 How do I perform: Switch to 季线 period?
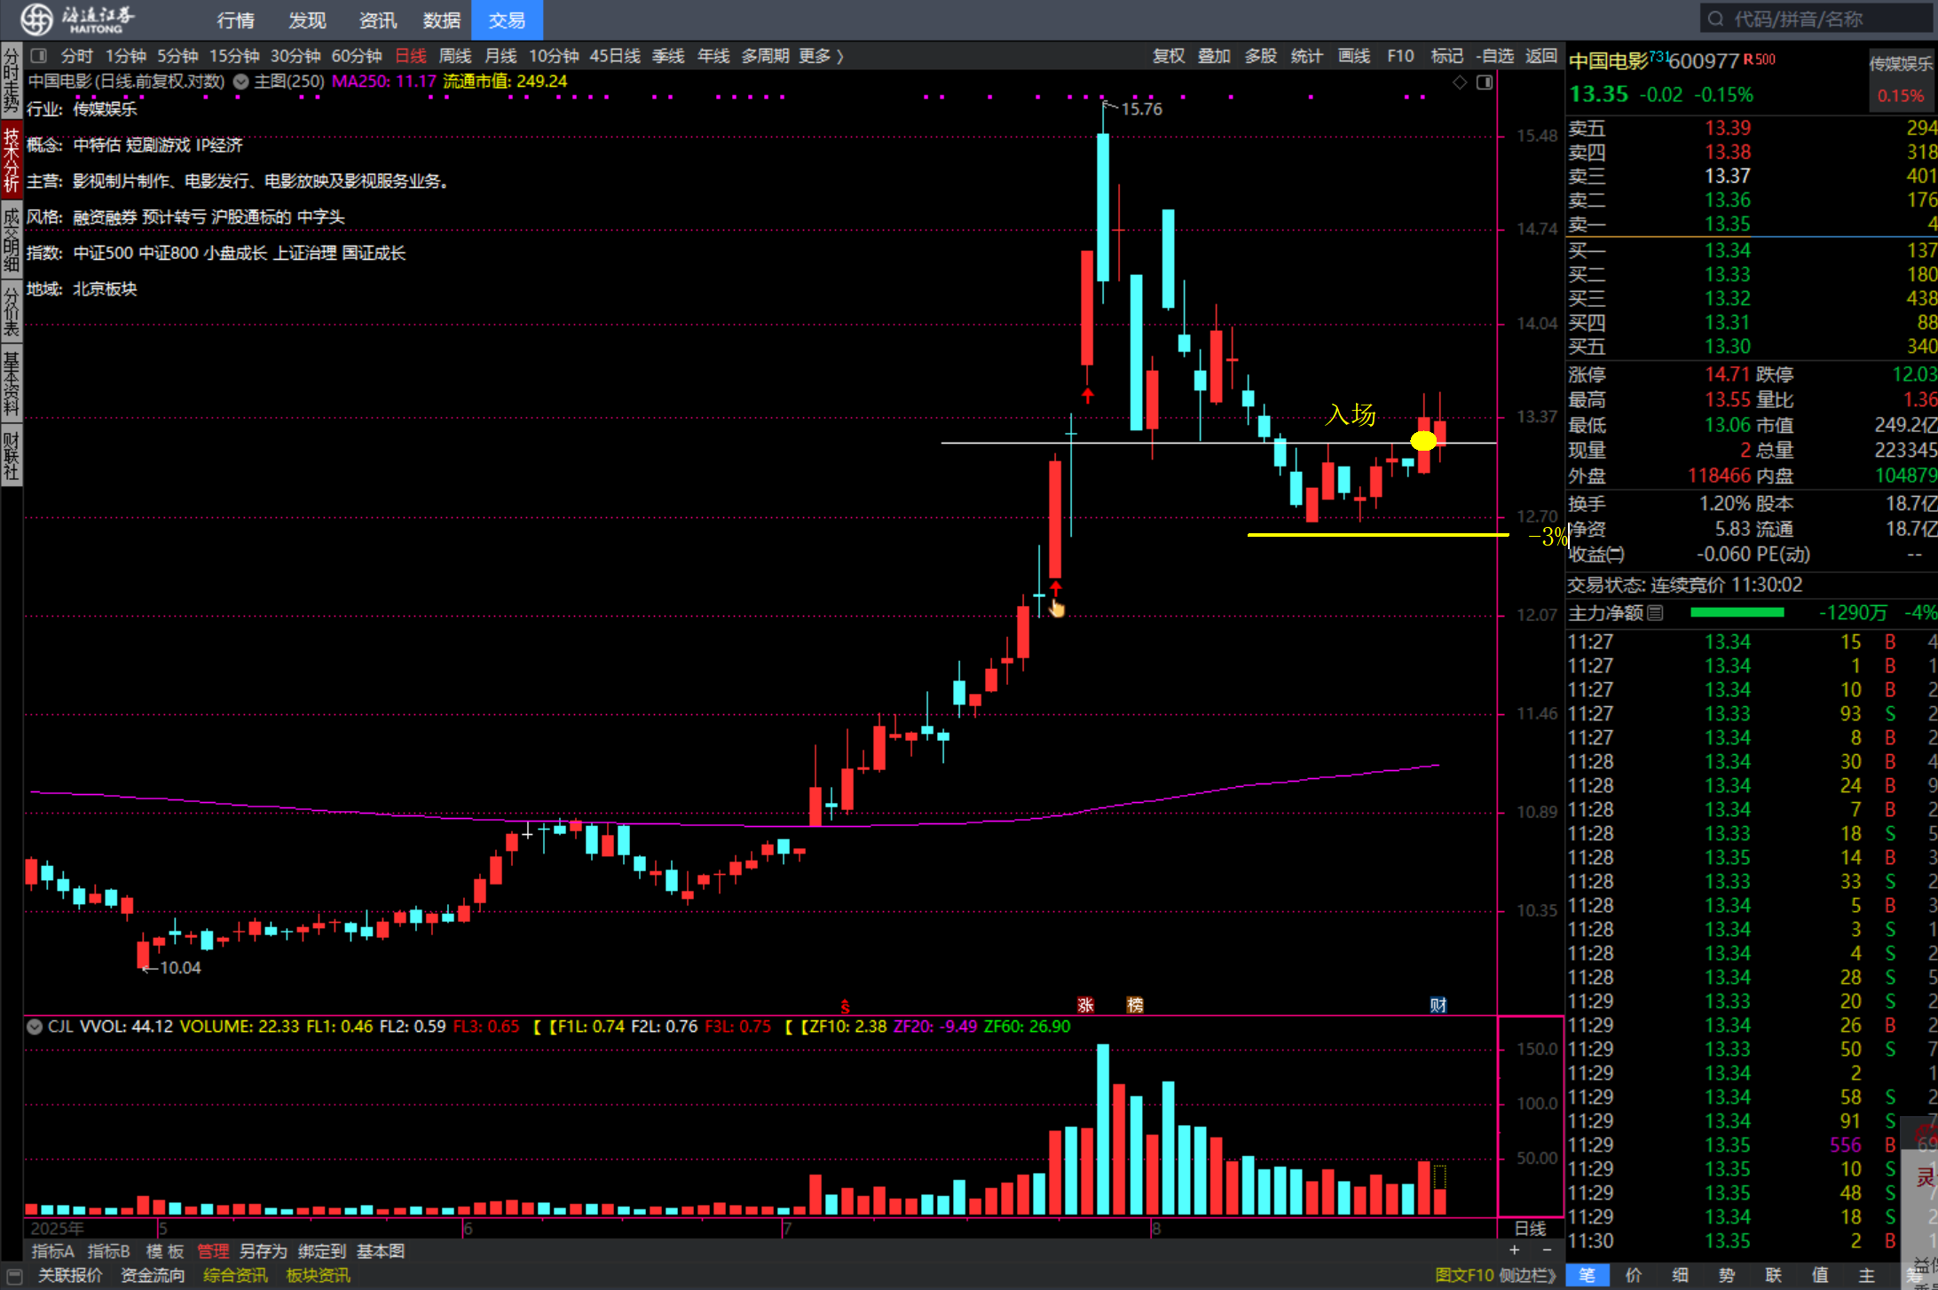668,56
